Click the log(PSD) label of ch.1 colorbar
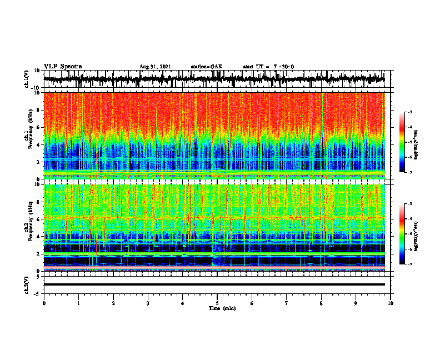The height and width of the screenshot is (340, 440). [416, 144]
